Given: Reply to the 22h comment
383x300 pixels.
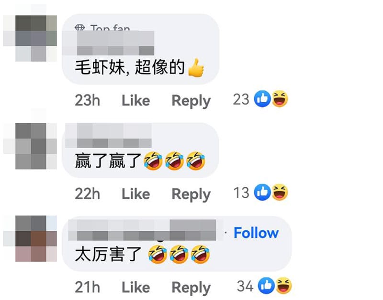Looking at the screenshot, I should tap(191, 194).
